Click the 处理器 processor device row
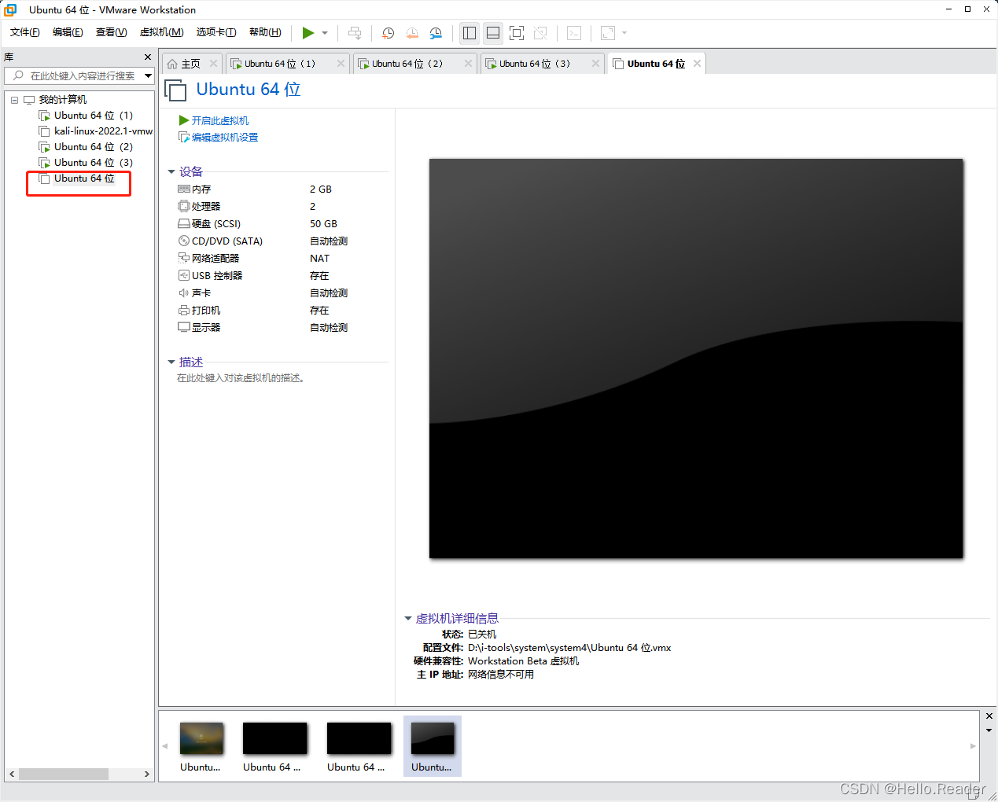 [263, 207]
